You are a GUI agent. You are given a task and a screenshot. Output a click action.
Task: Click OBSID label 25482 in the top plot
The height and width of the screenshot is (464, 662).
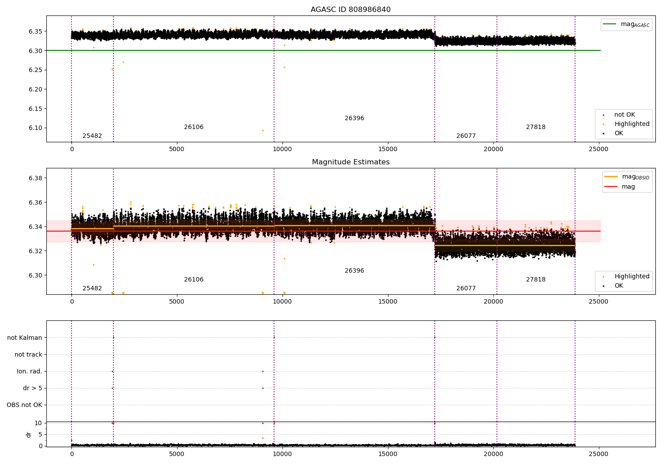pos(92,136)
